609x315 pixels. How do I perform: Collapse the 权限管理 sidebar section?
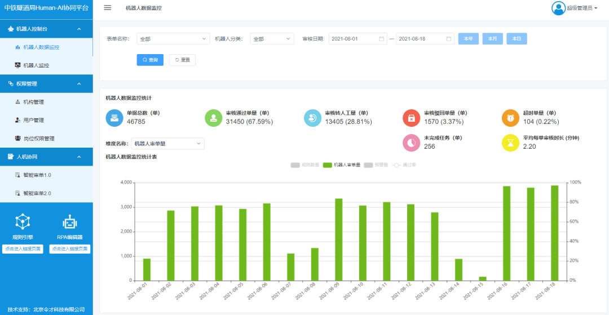point(46,83)
